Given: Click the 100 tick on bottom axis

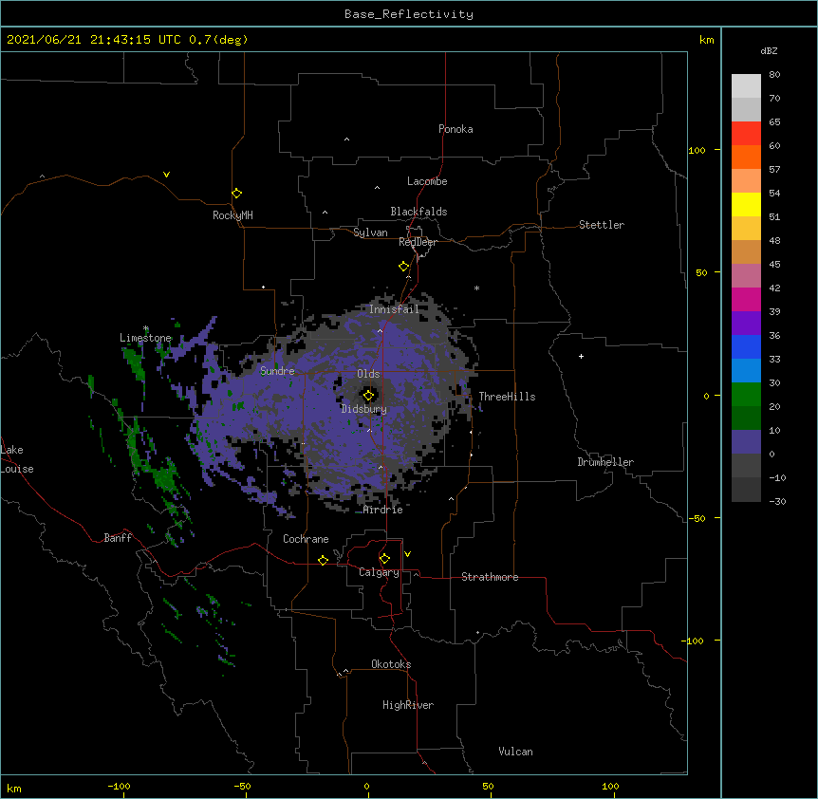Looking at the screenshot, I should (x=610, y=786).
